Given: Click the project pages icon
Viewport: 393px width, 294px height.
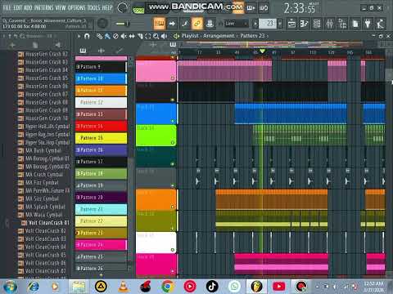Looking at the screenshot, I should point(355,24).
